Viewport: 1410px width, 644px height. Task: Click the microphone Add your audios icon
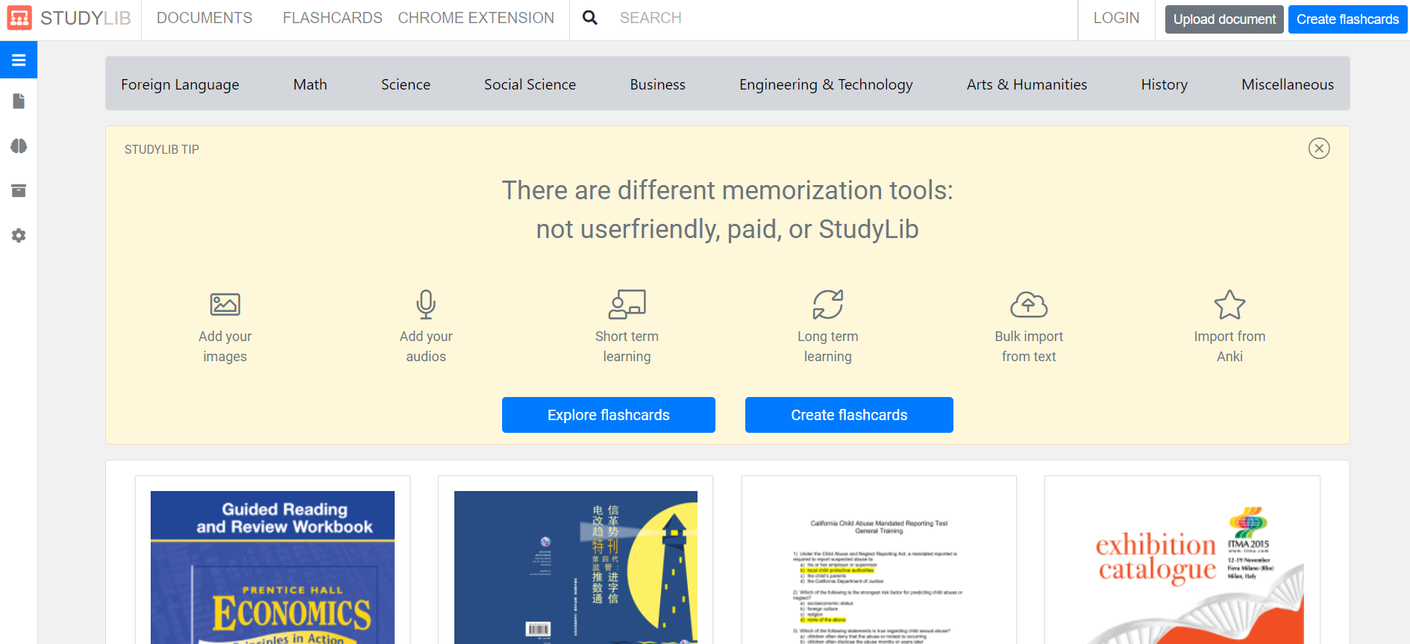pyautogui.click(x=426, y=304)
